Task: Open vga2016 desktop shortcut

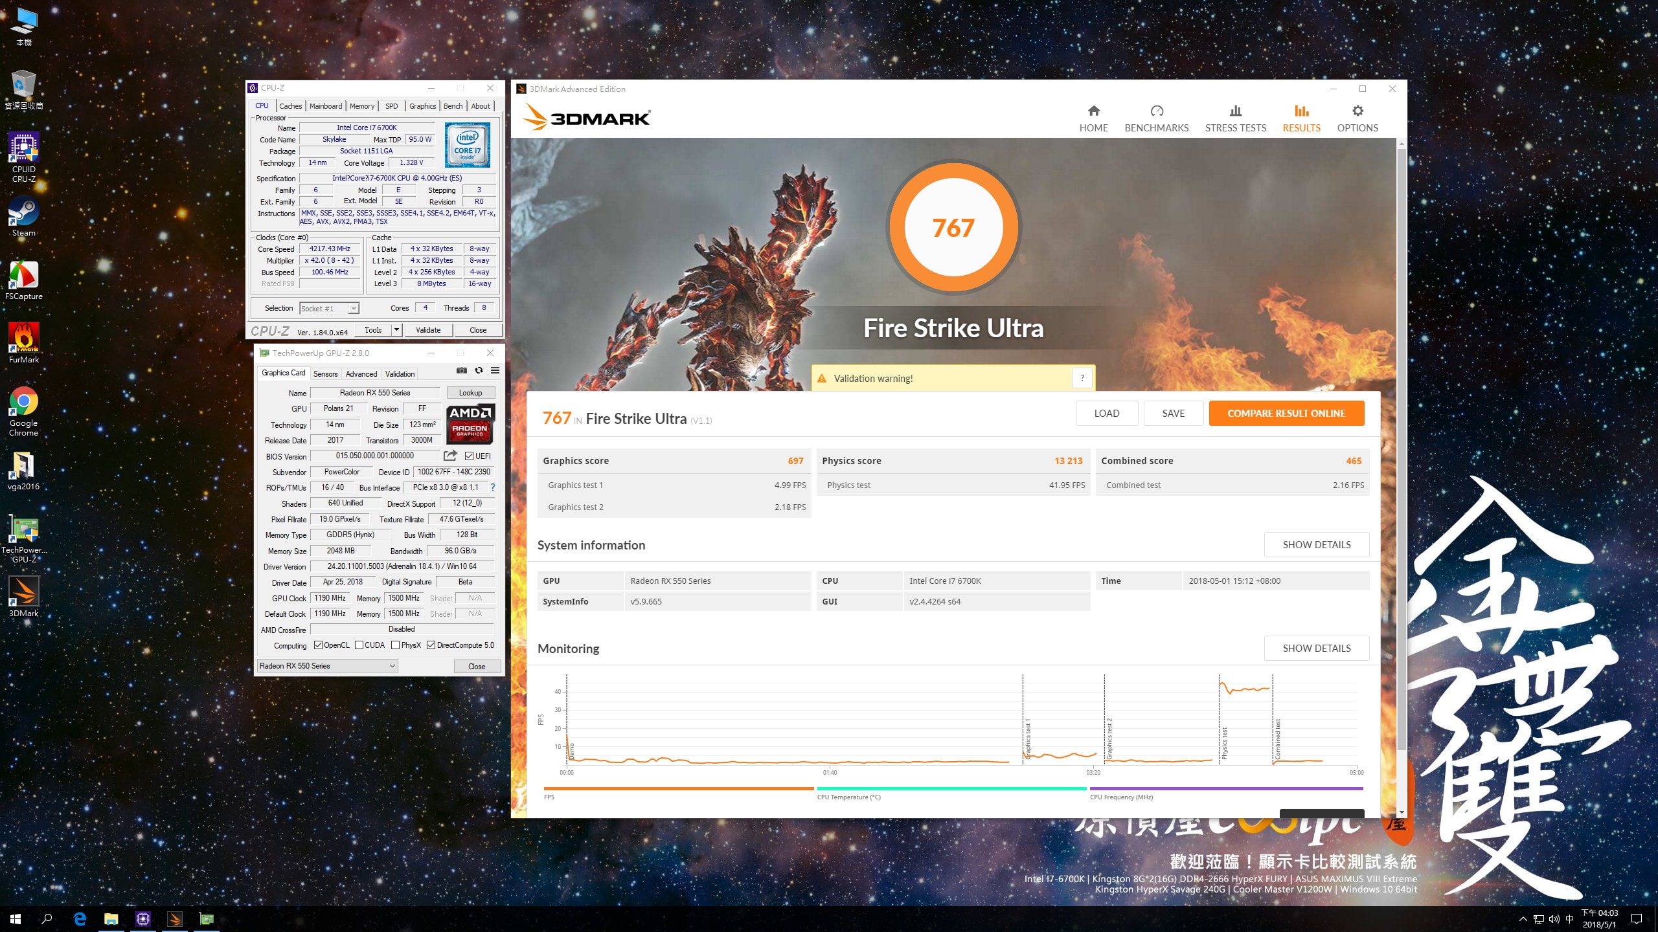Action: (x=24, y=471)
